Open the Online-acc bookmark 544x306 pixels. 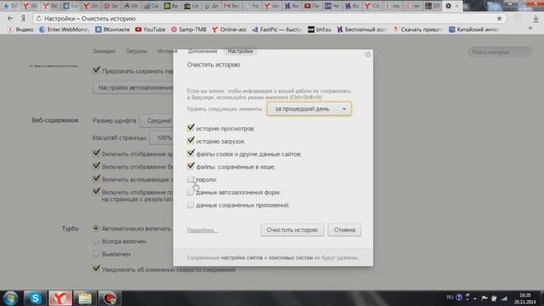pyautogui.click(x=229, y=30)
